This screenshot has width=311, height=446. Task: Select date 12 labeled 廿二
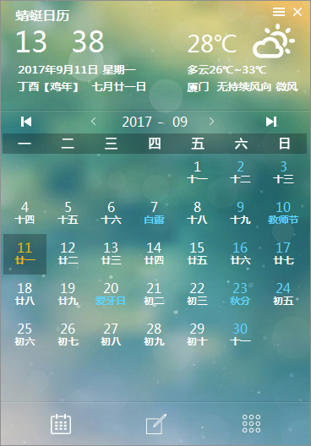tap(68, 254)
